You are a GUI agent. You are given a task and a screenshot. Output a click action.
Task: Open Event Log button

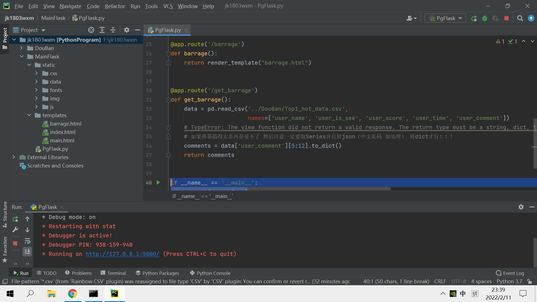[510, 273]
